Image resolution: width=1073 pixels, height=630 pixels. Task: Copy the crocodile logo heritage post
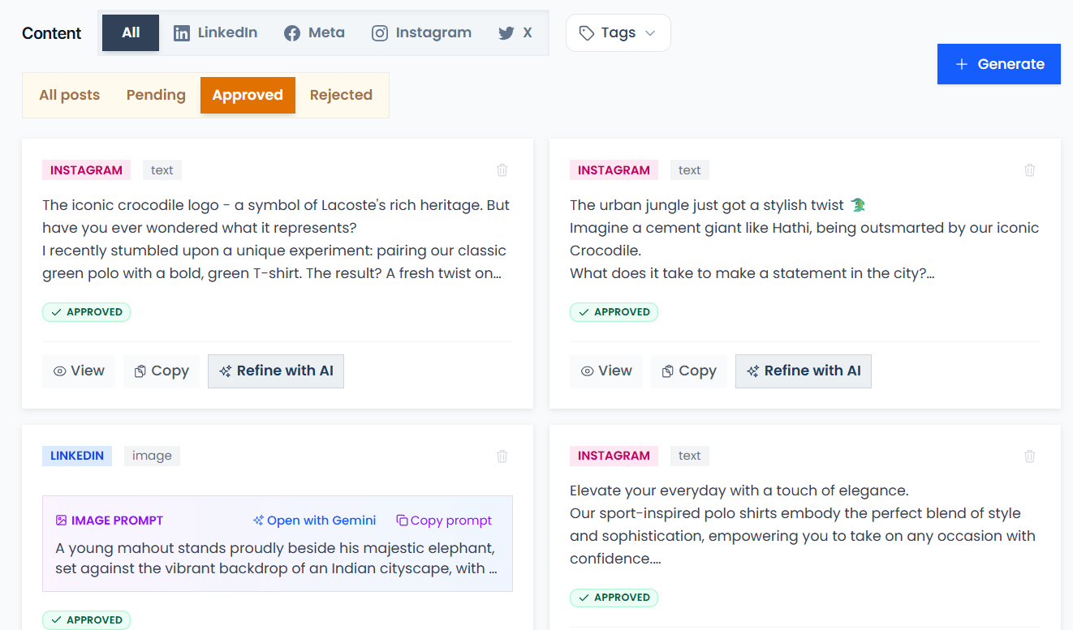162,371
